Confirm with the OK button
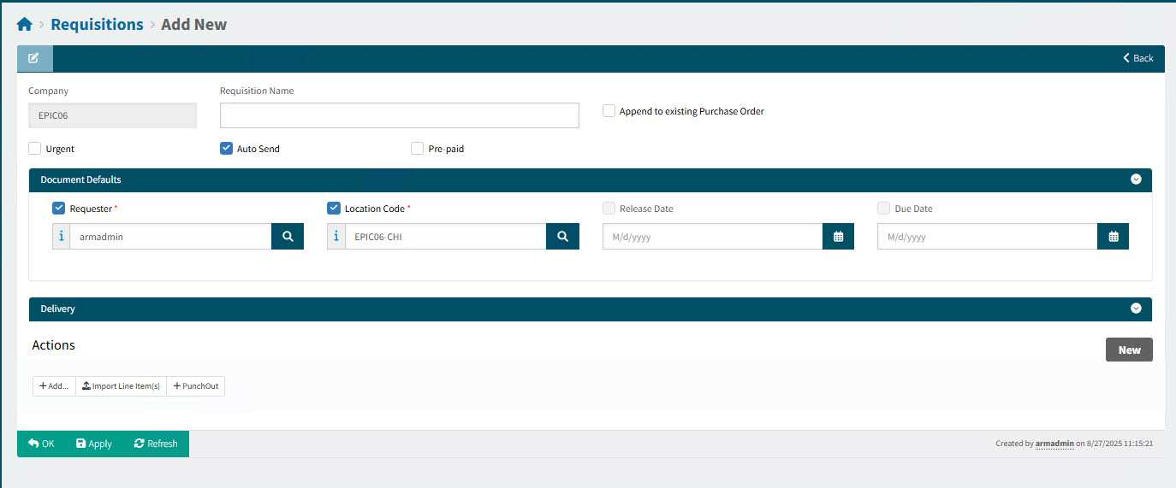The image size is (1176, 488). (41, 444)
